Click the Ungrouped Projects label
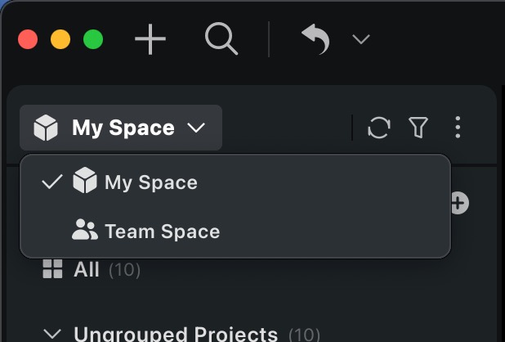The width and height of the screenshot is (505, 342). pos(175,334)
